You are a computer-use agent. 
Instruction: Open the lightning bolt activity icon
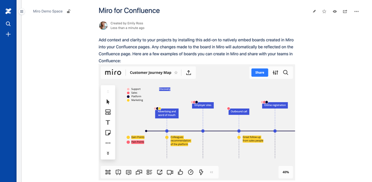(201, 172)
